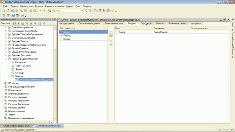The height and width of the screenshot is (132, 235).
Task: Click the Sort list icon in Configuration panel
Action: pos(40,23)
